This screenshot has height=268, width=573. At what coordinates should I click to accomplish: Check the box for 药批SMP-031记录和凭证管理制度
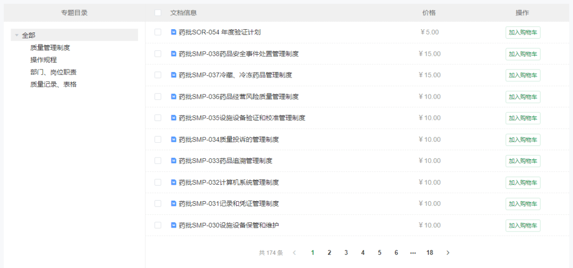pos(158,203)
